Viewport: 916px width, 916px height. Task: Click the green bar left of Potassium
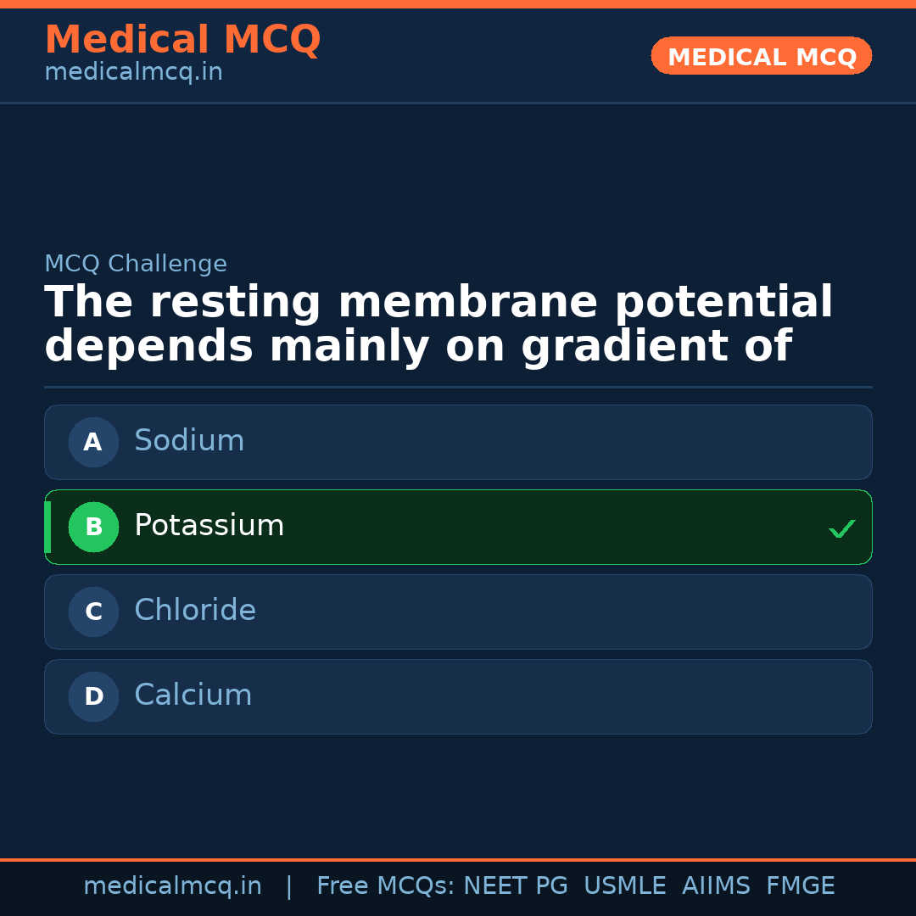tap(47, 527)
